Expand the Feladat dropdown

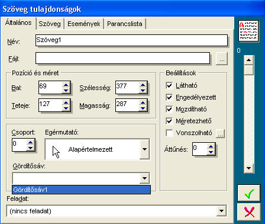coord(221,211)
